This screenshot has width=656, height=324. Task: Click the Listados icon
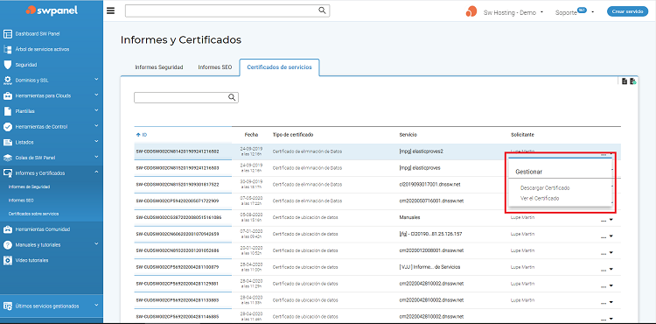(x=8, y=142)
